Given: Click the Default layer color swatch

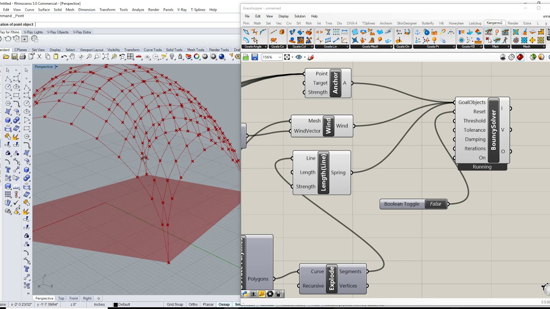Looking at the screenshot, I should pos(116,305).
